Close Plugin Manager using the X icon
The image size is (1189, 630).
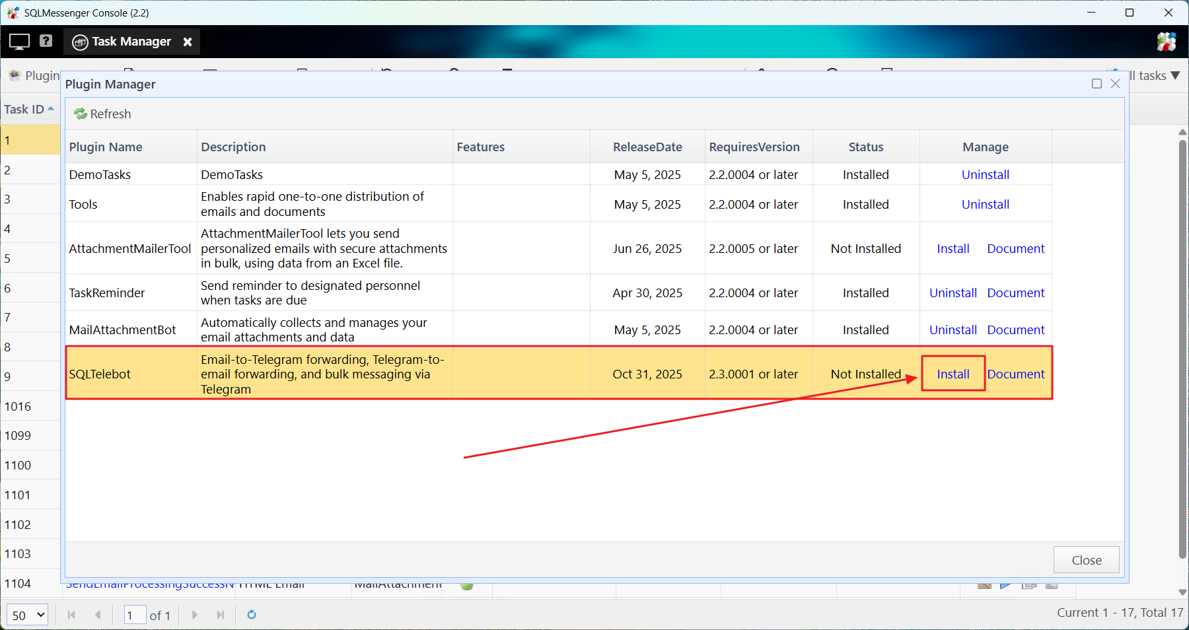pyautogui.click(x=1116, y=84)
